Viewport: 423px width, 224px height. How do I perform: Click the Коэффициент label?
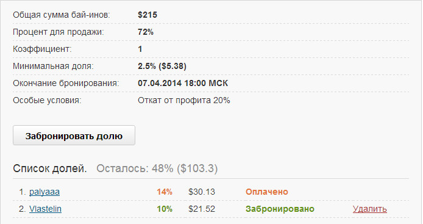(x=42, y=49)
